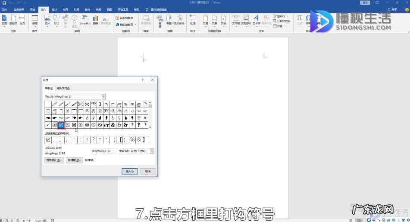410x222 pixels.
Task: Click the Shortcut Key (快捷键) button
Action: [x=75, y=160]
